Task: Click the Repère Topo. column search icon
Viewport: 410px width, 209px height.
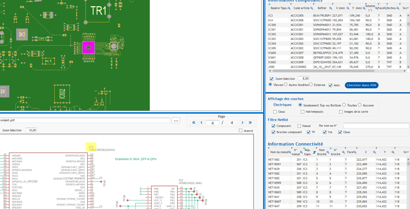Action: coord(289,8)
